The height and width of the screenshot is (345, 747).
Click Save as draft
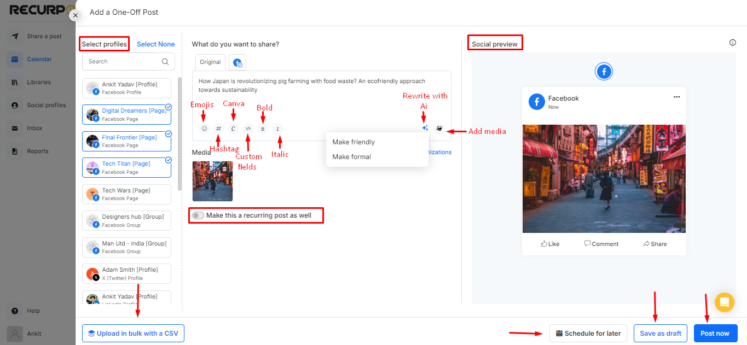[x=661, y=333]
